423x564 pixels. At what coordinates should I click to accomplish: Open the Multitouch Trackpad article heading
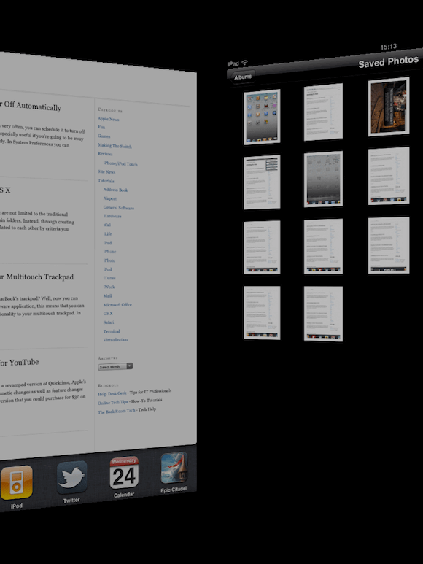(36, 277)
